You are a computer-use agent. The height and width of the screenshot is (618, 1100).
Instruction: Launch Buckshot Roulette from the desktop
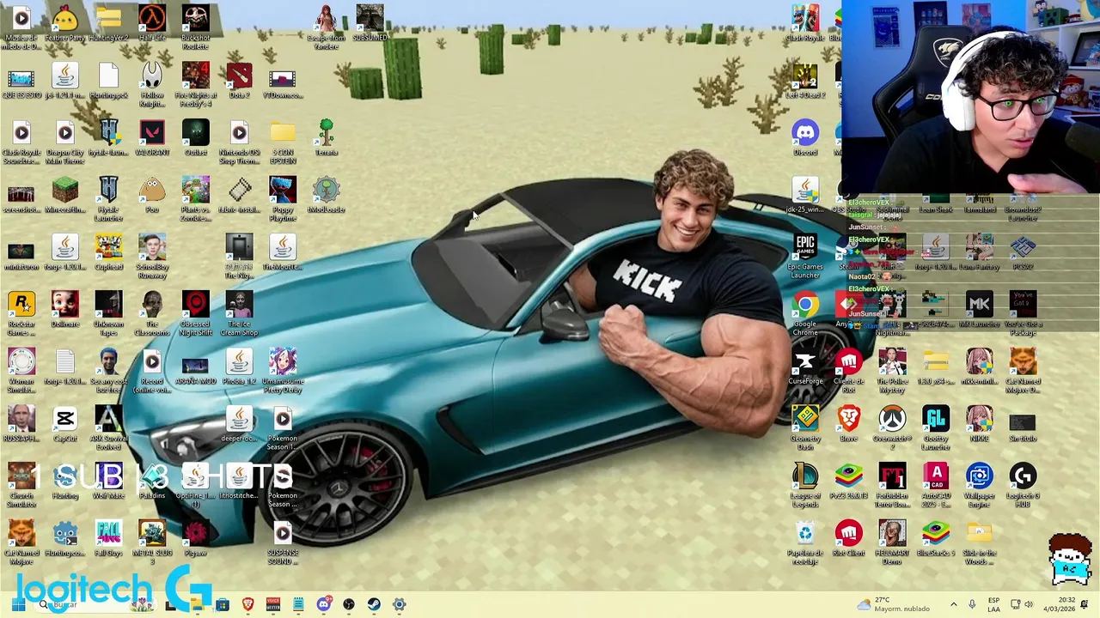click(195, 26)
